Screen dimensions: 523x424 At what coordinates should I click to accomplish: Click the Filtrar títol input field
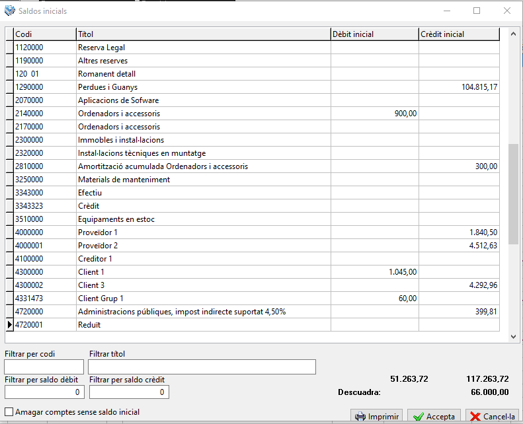pyautogui.click(x=202, y=367)
